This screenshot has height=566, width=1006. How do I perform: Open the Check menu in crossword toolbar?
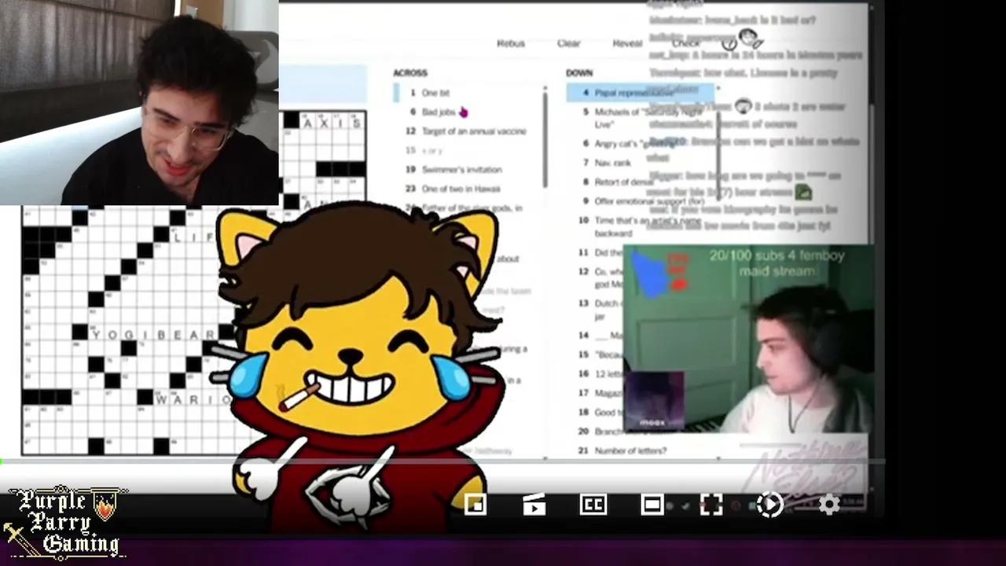685,43
